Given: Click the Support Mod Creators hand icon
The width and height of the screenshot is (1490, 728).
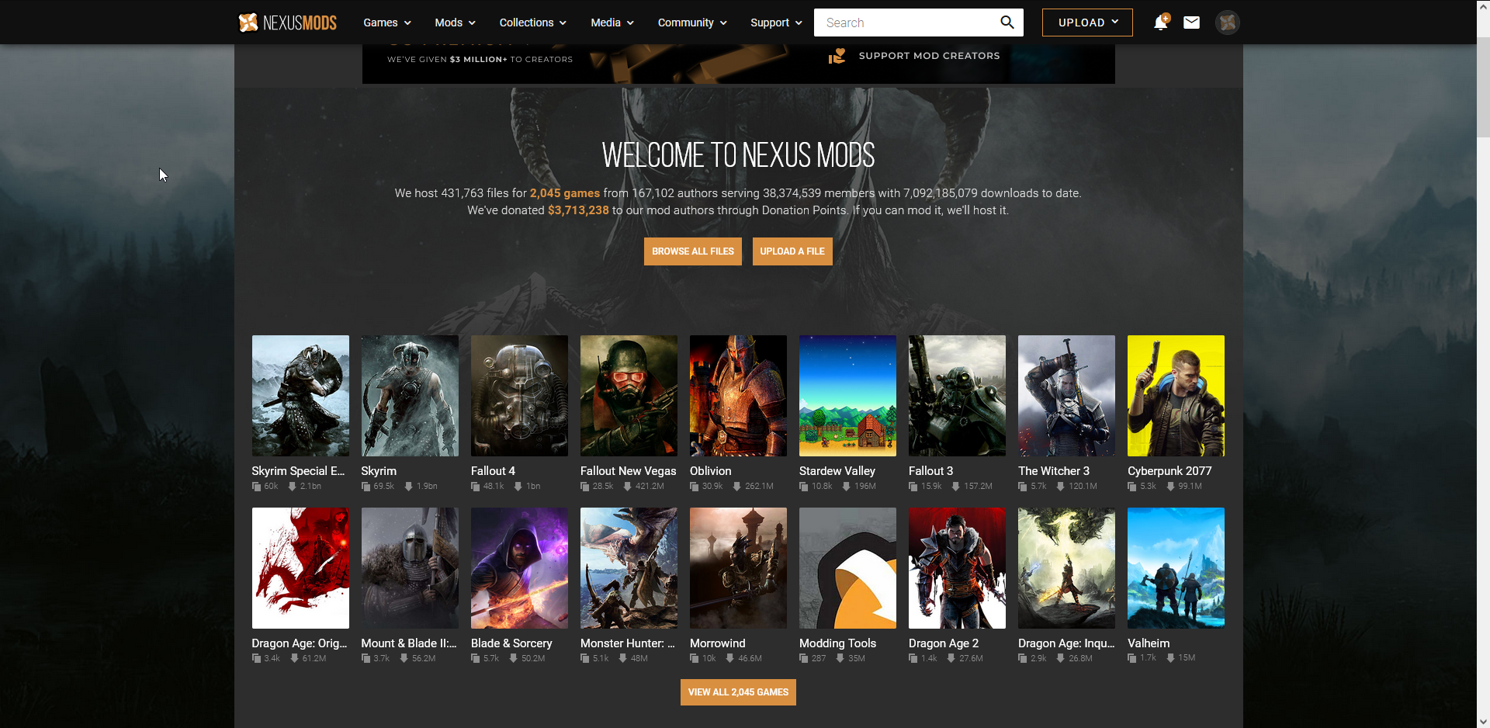Looking at the screenshot, I should point(837,56).
